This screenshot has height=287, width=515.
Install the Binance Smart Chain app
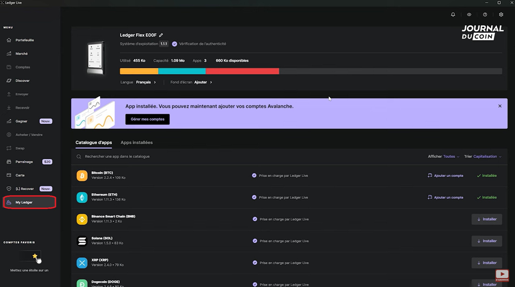(487, 219)
